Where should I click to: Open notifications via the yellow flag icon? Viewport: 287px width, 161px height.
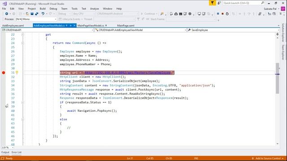(x=212, y=3)
